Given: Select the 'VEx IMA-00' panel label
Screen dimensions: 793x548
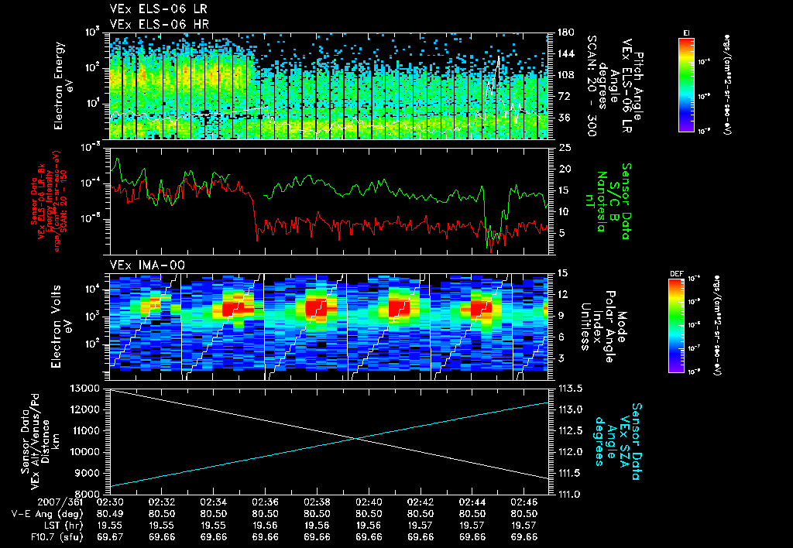Looking at the screenshot, I should click(147, 265).
